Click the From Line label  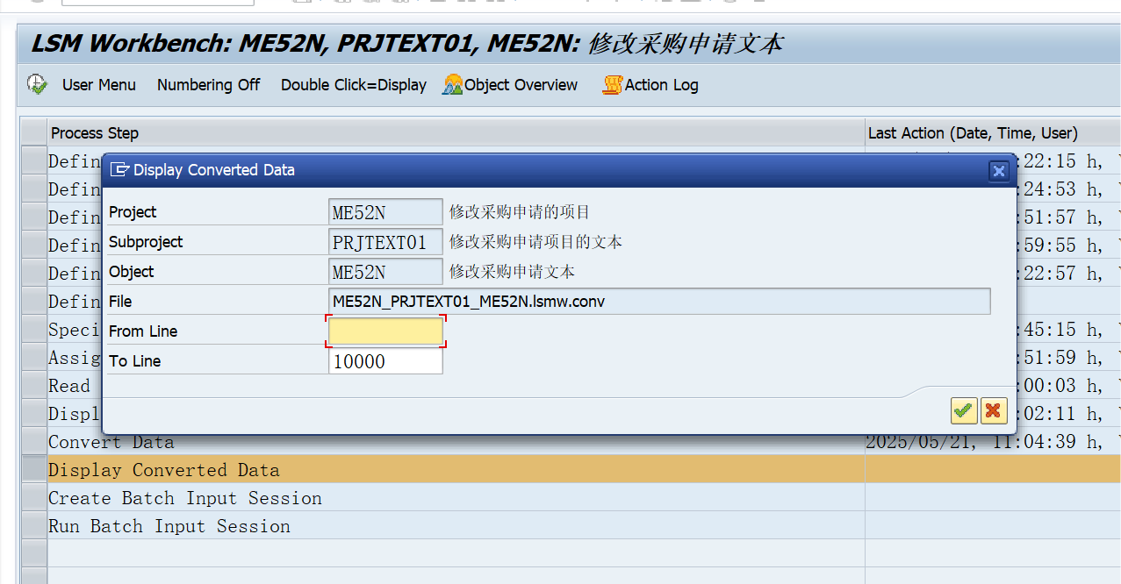coord(143,331)
